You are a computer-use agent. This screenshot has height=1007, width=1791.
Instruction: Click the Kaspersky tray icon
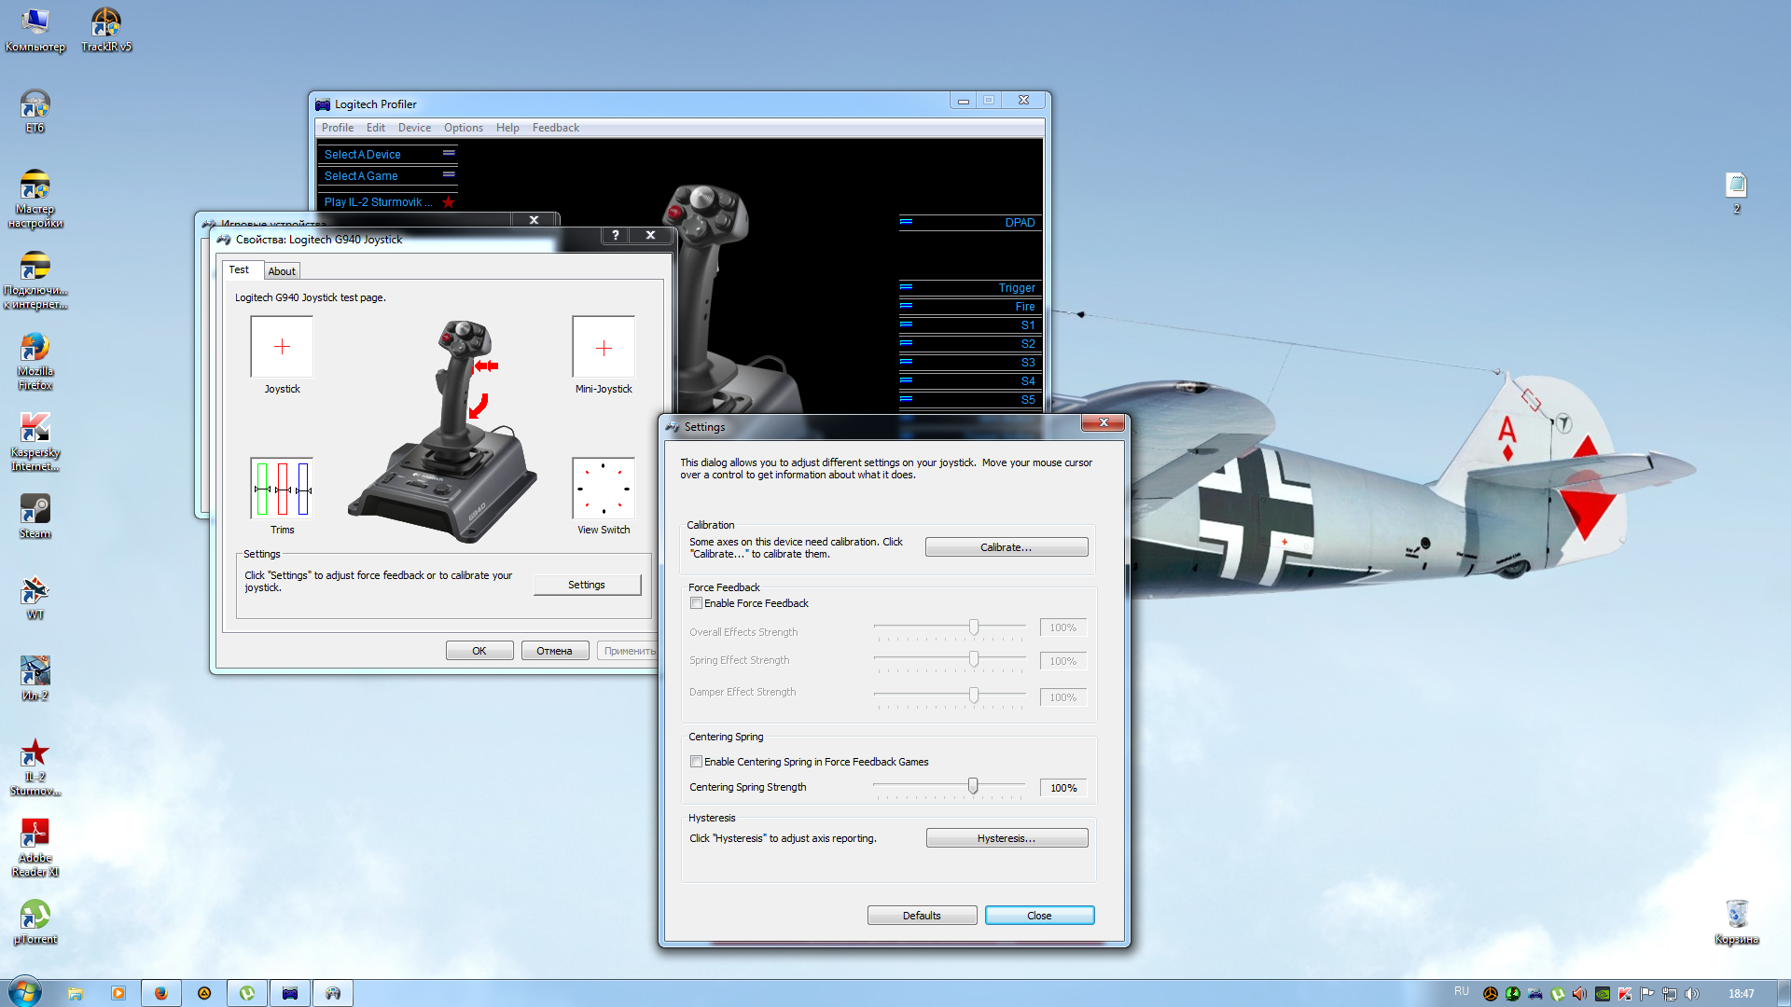[x=1624, y=994]
